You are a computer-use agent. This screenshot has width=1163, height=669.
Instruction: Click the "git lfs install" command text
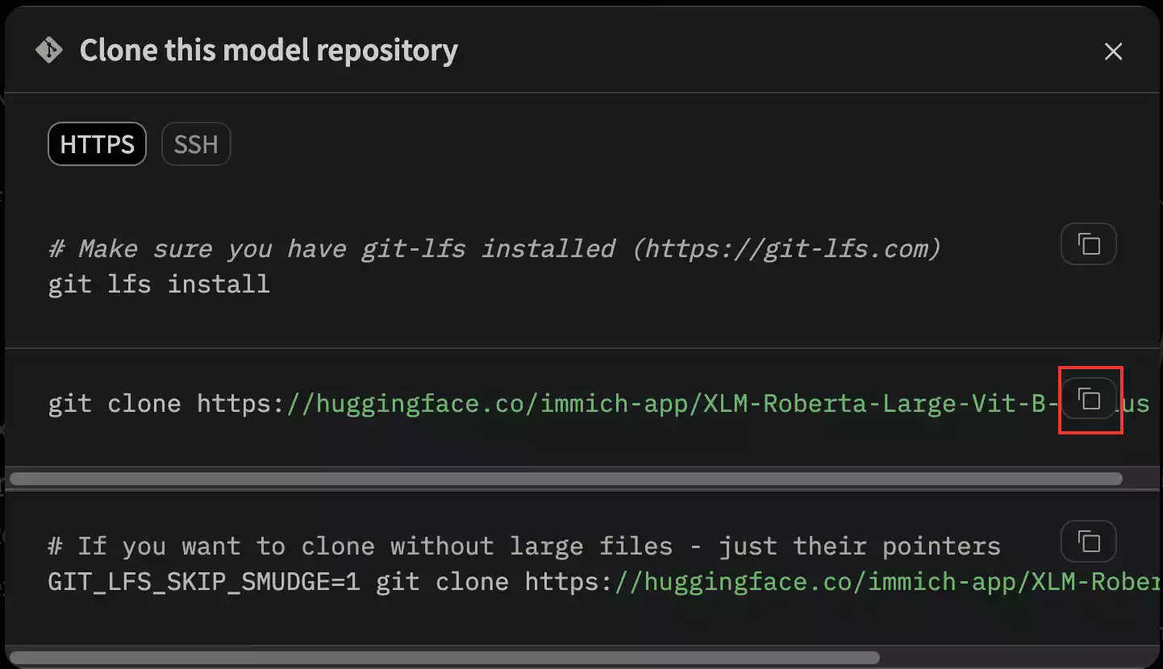[159, 284]
